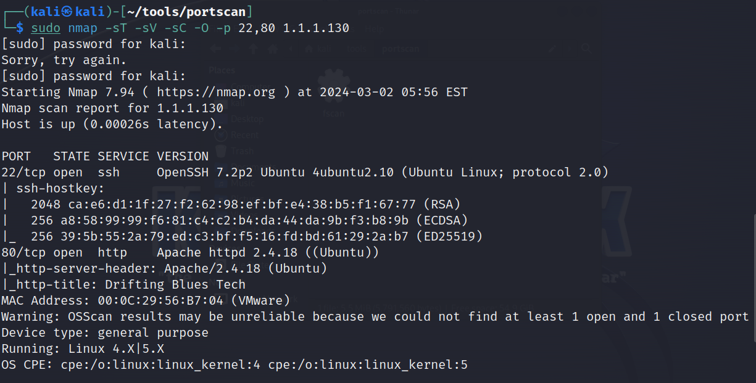756x383 pixels.
Task: Click the terminal vertical scrollbar
Action: tap(753, 278)
